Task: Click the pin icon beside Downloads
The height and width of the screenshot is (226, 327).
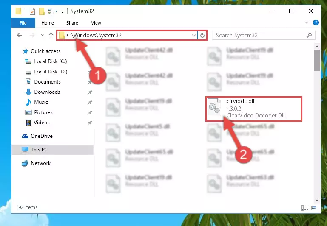Action: click(x=90, y=92)
